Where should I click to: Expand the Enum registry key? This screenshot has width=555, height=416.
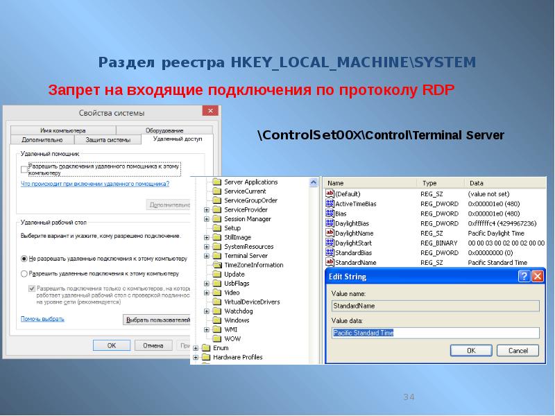coord(196,348)
